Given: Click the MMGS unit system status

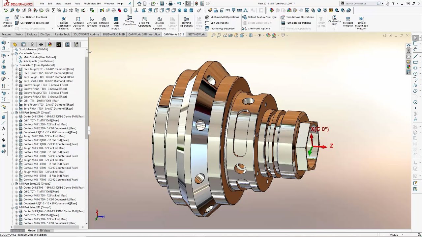Looking at the screenshot, I should (x=394, y=235).
